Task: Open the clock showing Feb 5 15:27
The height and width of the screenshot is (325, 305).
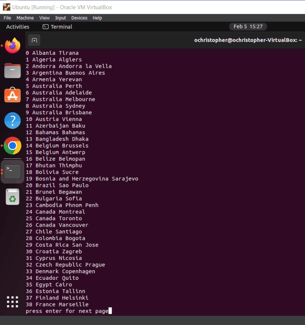Action: (248, 27)
